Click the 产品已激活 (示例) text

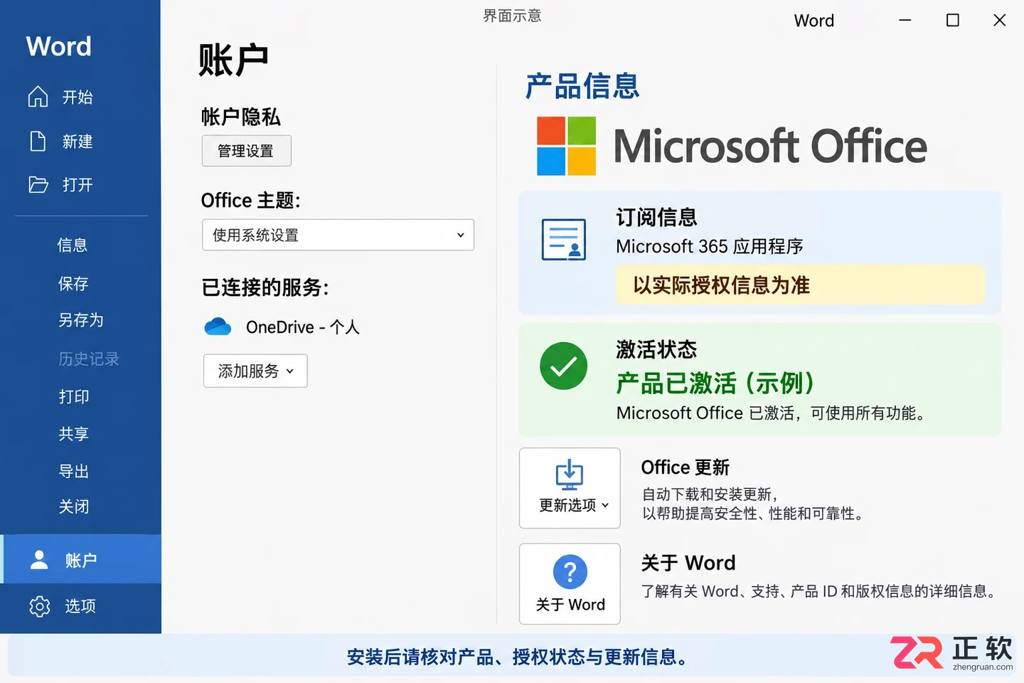[x=715, y=383]
